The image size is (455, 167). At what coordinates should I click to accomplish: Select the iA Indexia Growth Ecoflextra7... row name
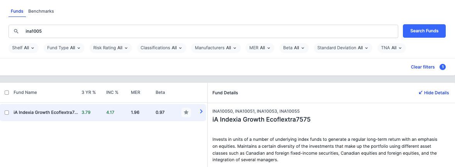point(46,113)
